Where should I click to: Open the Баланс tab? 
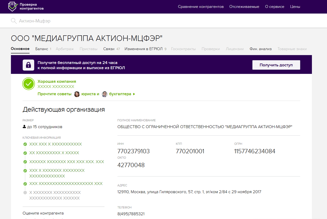[41, 49]
